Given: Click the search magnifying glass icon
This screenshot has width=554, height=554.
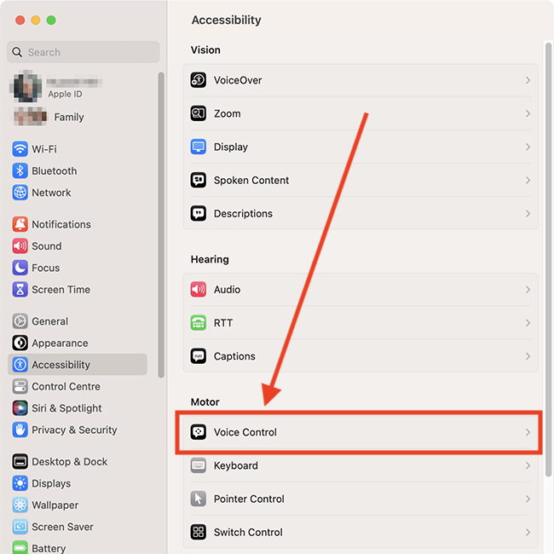Looking at the screenshot, I should [x=17, y=52].
